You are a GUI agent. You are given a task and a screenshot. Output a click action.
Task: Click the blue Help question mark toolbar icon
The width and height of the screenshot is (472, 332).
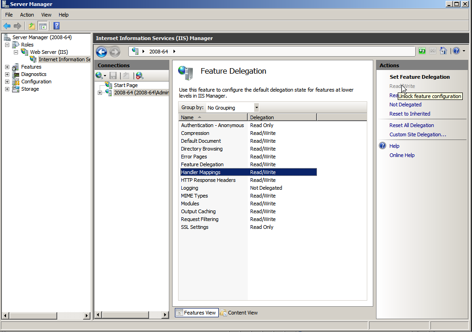click(x=56, y=26)
